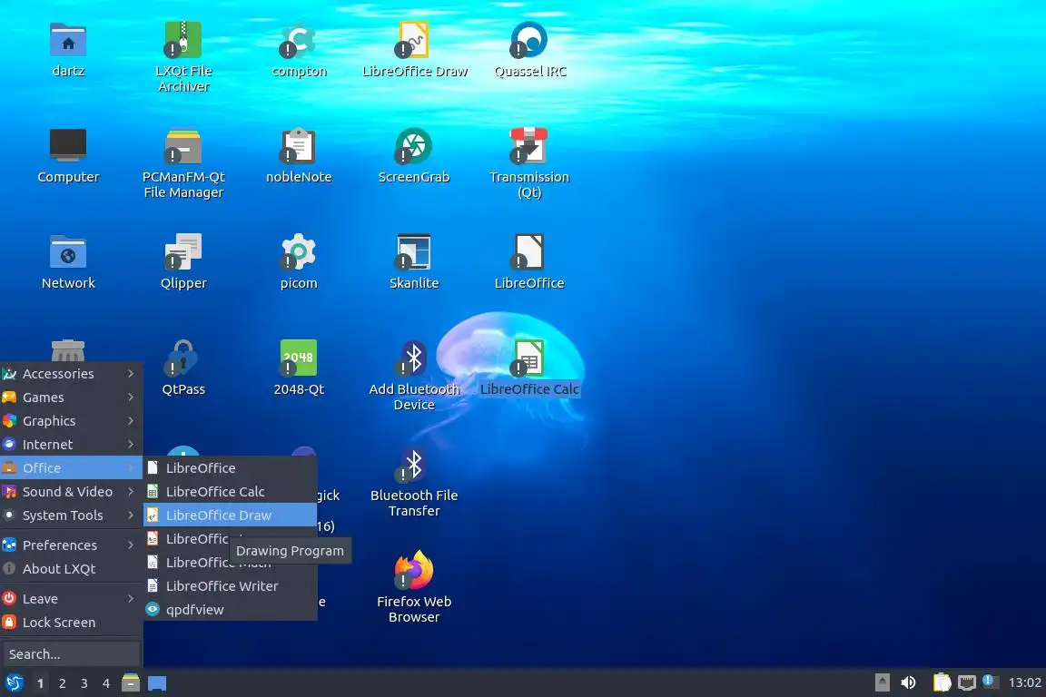Image resolution: width=1046 pixels, height=697 pixels.
Task: Expand the Internet submenu
Action: [71, 444]
